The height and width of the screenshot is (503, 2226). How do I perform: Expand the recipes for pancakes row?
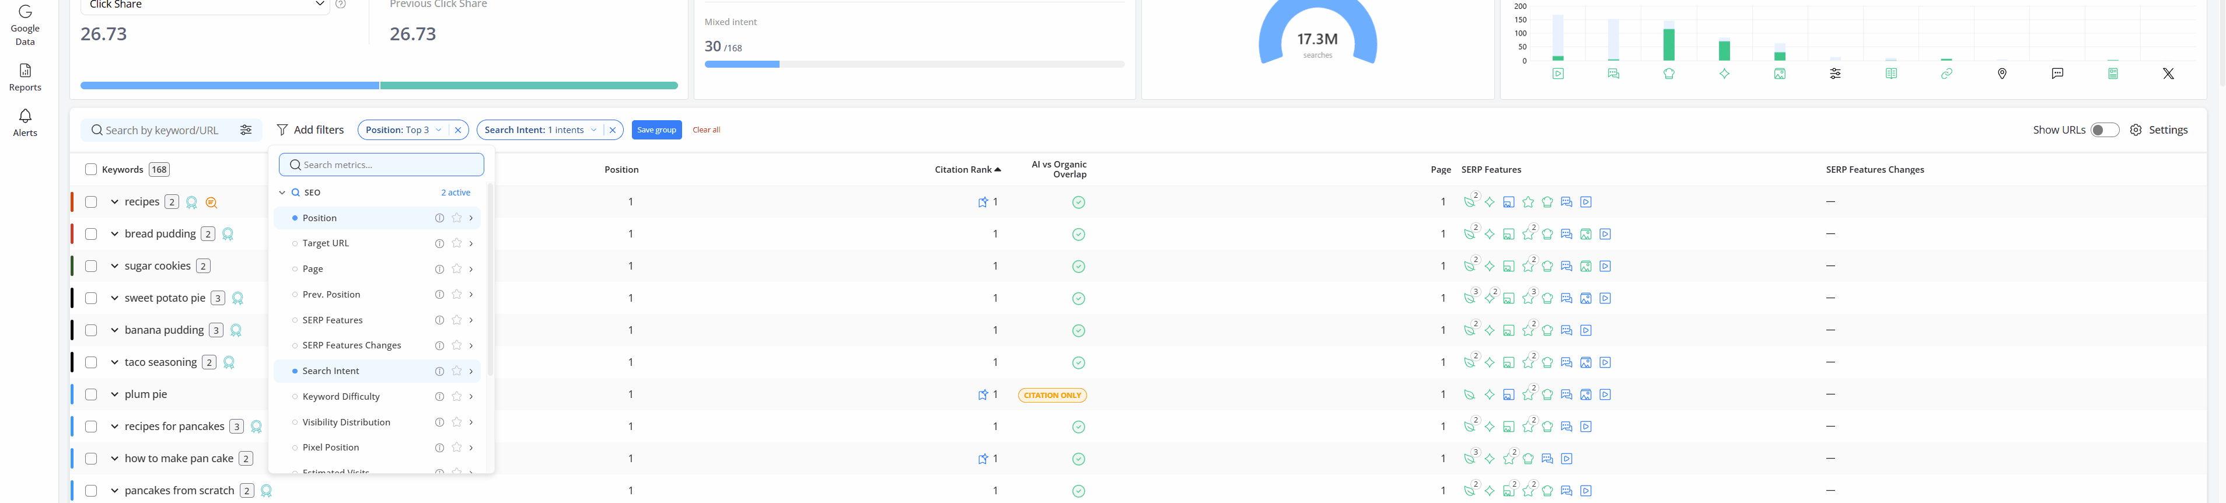[114, 426]
